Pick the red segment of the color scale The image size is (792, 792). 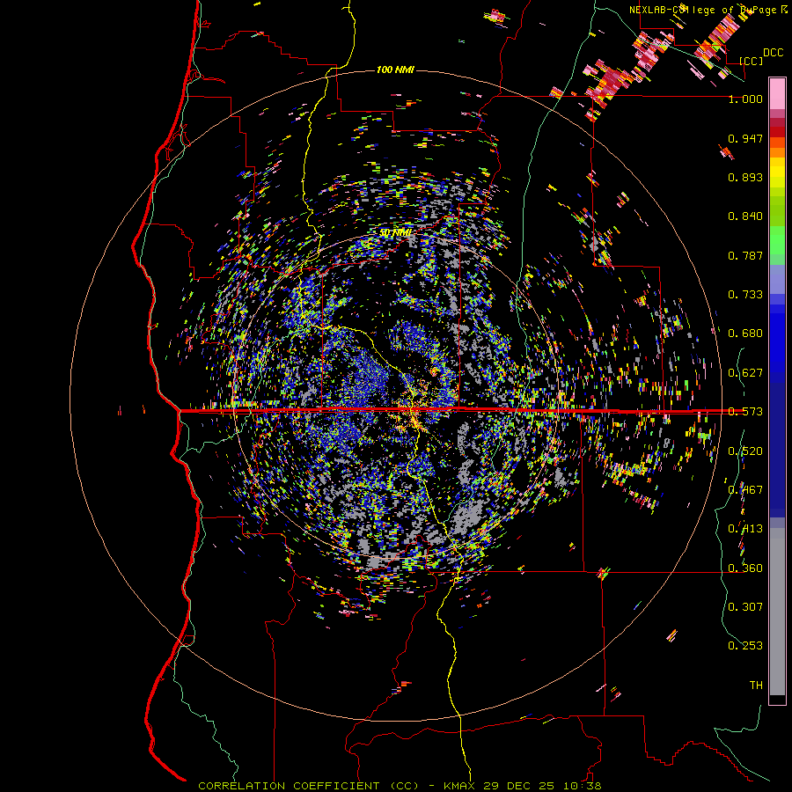777,132
